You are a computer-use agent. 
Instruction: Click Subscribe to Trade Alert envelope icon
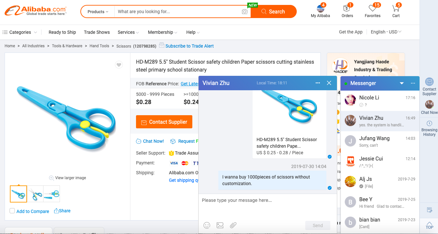161,45
